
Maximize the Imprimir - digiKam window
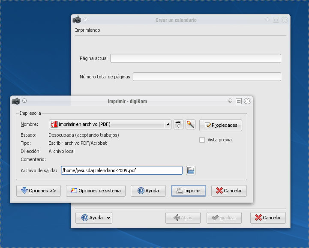[238, 101]
